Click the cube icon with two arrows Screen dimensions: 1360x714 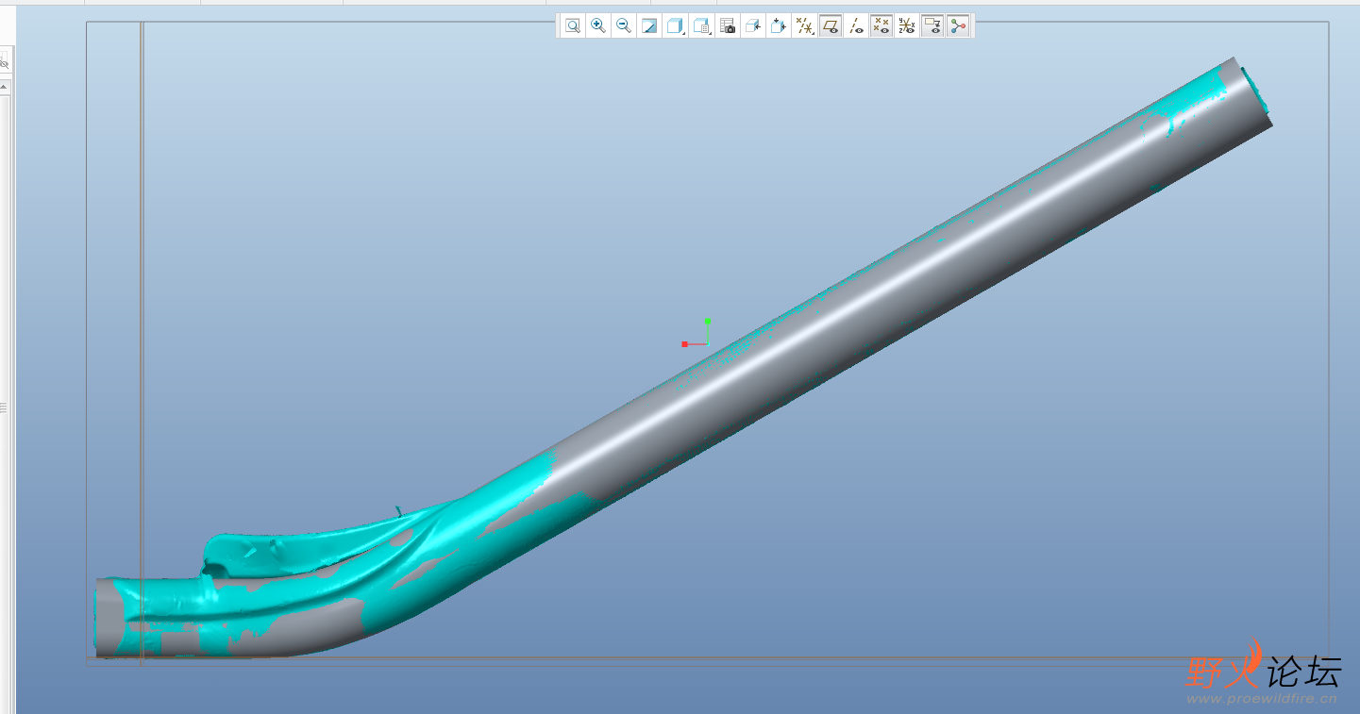point(779,26)
